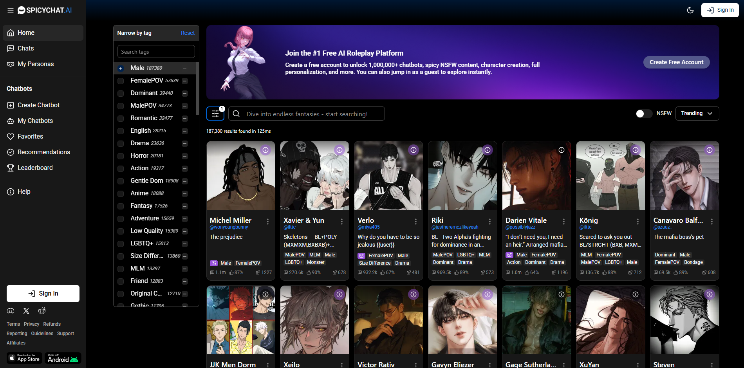
Task: Click the chatbot search field
Action: click(x=306, y=114)
